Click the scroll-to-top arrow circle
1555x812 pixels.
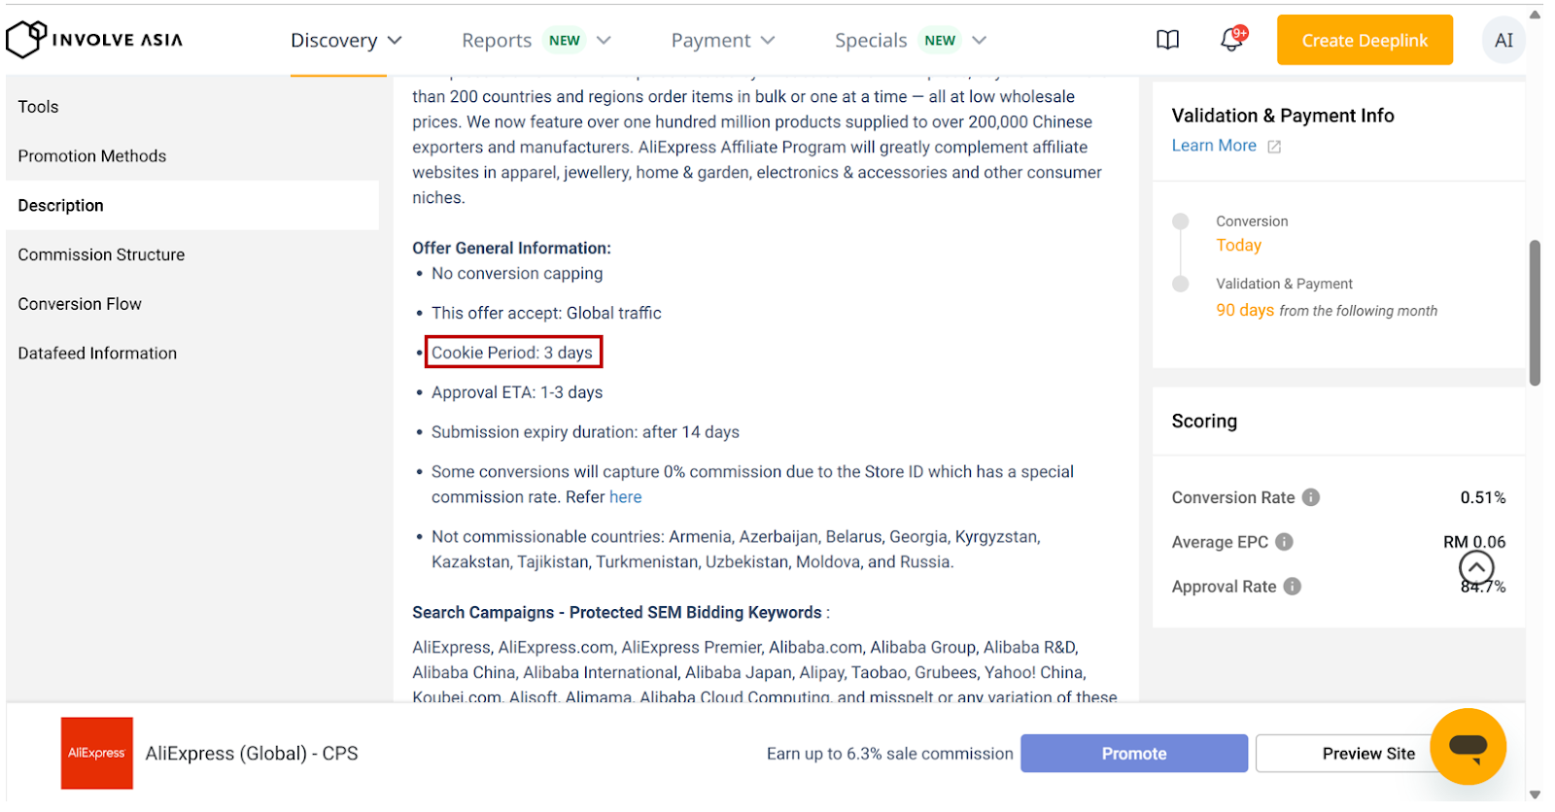coord(1476,567)
